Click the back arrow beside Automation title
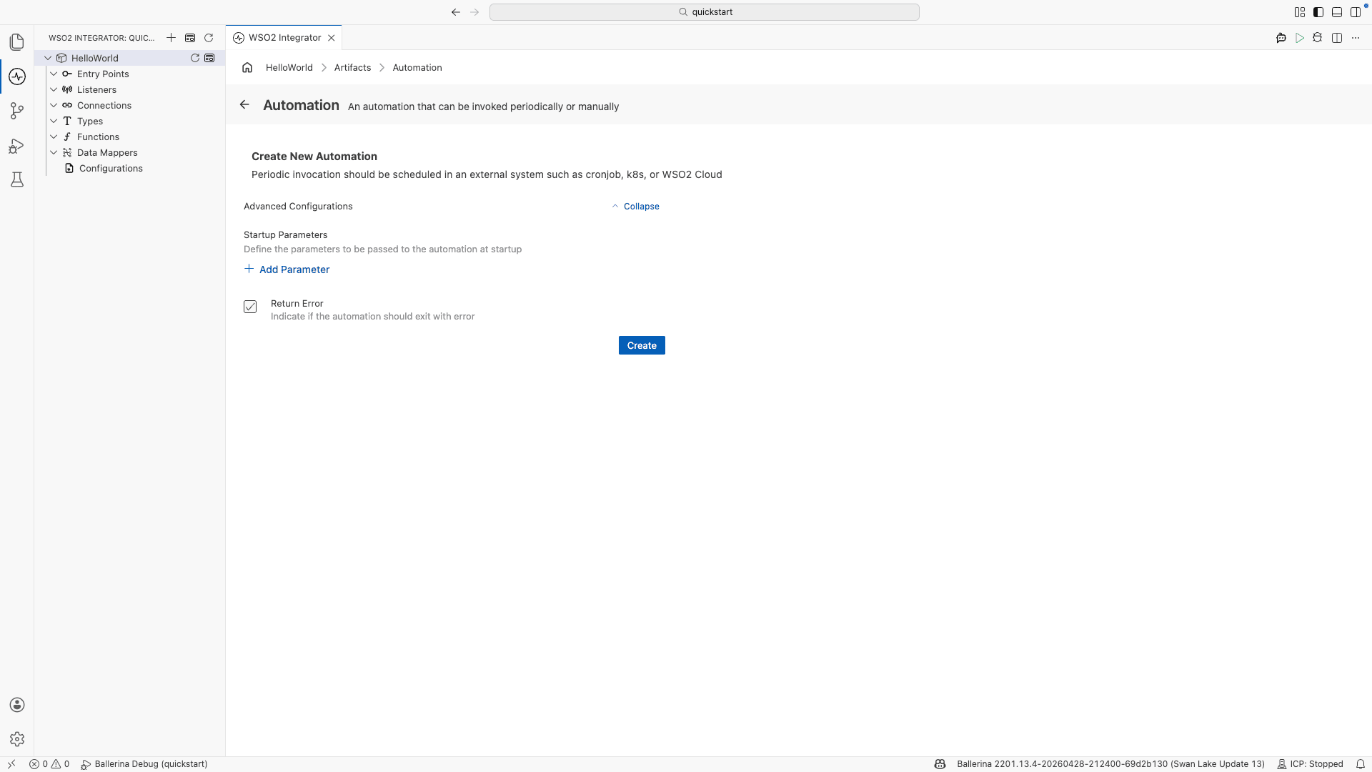Image resolution: width=1372 pixels, height=772 pixels. [244, 104]
